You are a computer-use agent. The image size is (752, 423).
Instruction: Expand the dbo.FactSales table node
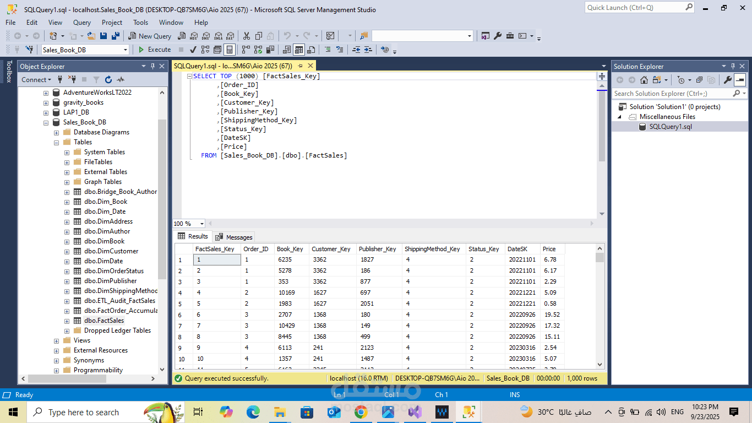[67, 321]
